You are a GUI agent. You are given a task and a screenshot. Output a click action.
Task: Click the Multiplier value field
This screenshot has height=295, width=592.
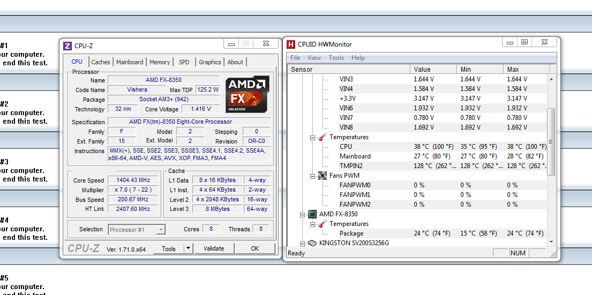(133, 190)
